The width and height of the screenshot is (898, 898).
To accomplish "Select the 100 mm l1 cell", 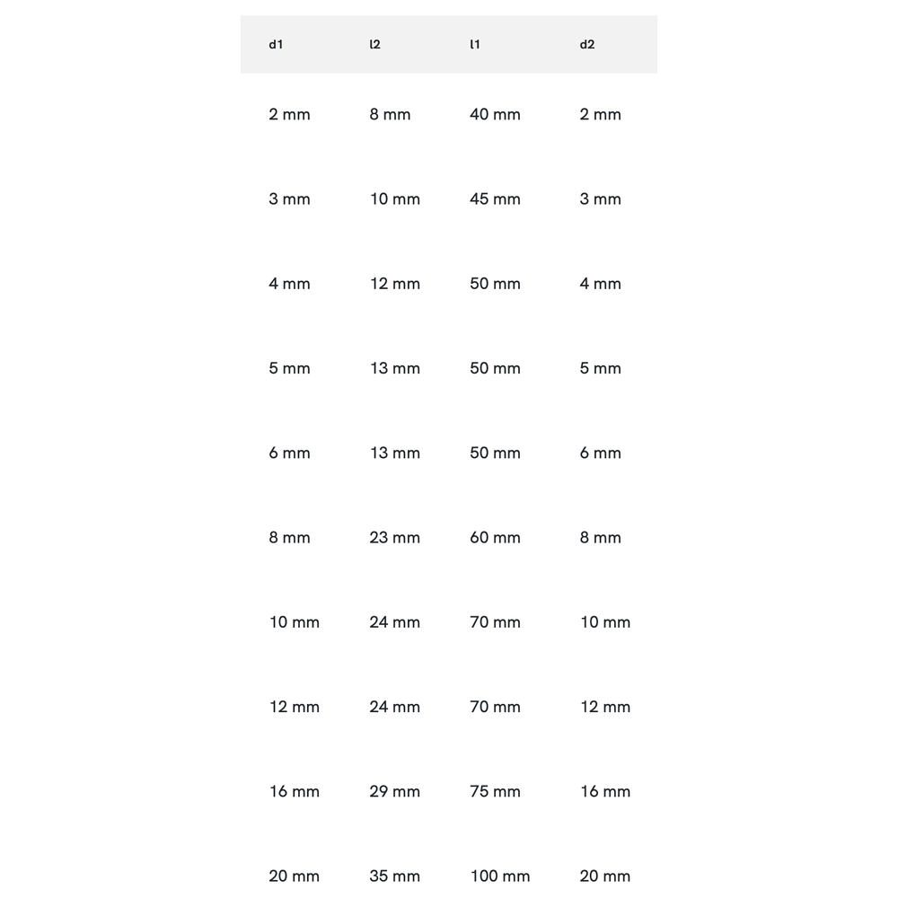I will coord(499,876).
